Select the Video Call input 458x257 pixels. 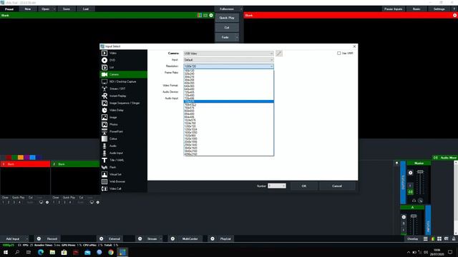click(123, 188)
